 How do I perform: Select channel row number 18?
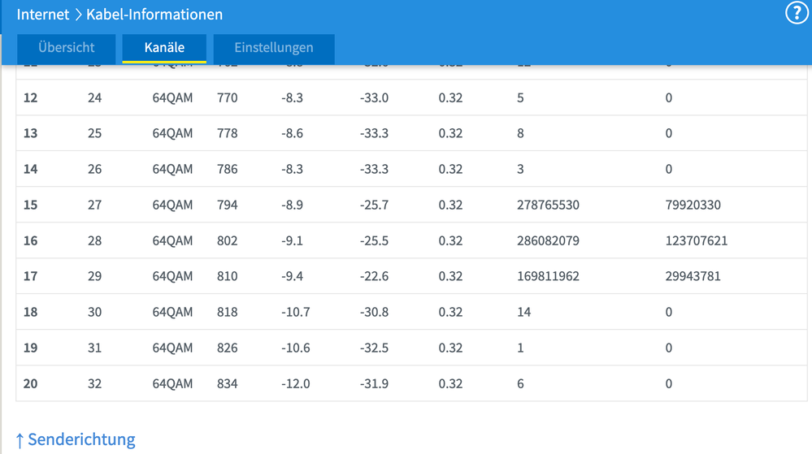pyautogui.click(x=30, y=312)
